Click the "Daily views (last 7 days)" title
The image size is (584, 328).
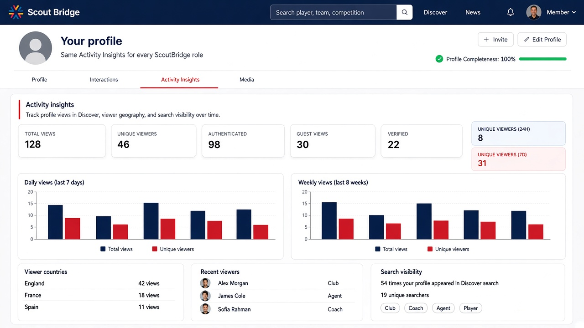[54, 182]
